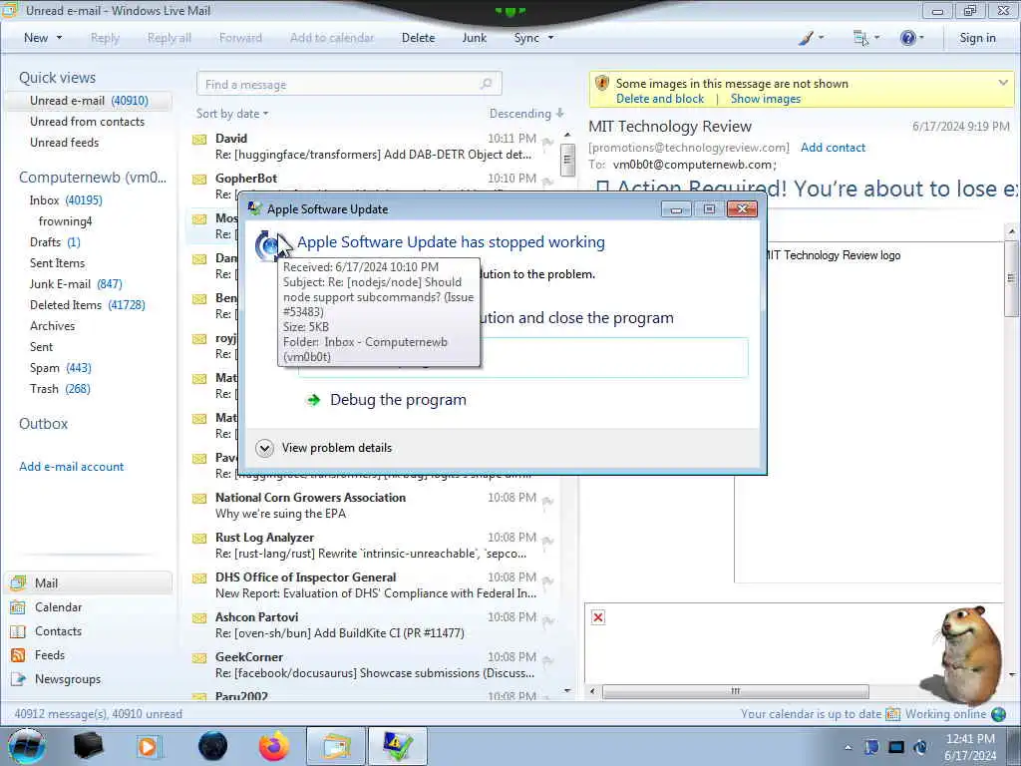Click Working online globe status icon
The width and height of the screenshot is (1021, 766).
tap(998, 714)
